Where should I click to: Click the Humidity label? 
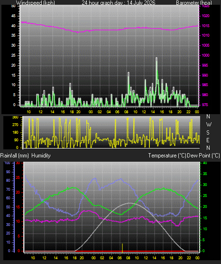coord(41,156)
